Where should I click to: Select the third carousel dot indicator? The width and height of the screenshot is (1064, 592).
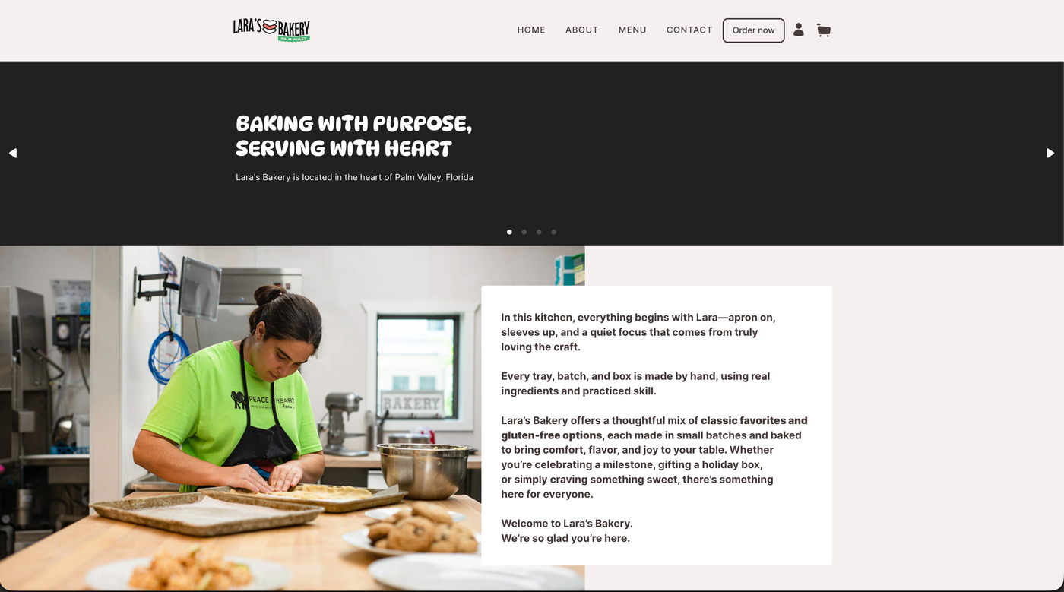point(539,232)
